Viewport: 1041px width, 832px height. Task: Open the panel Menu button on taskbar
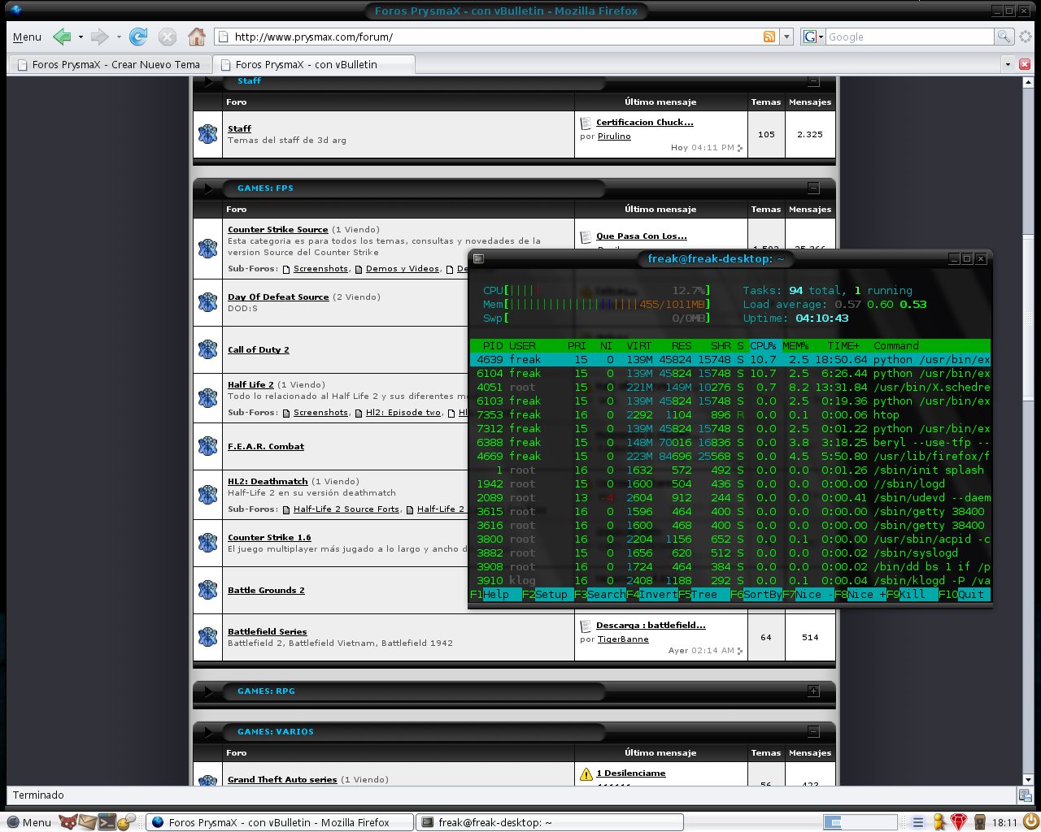pos(28,822)
